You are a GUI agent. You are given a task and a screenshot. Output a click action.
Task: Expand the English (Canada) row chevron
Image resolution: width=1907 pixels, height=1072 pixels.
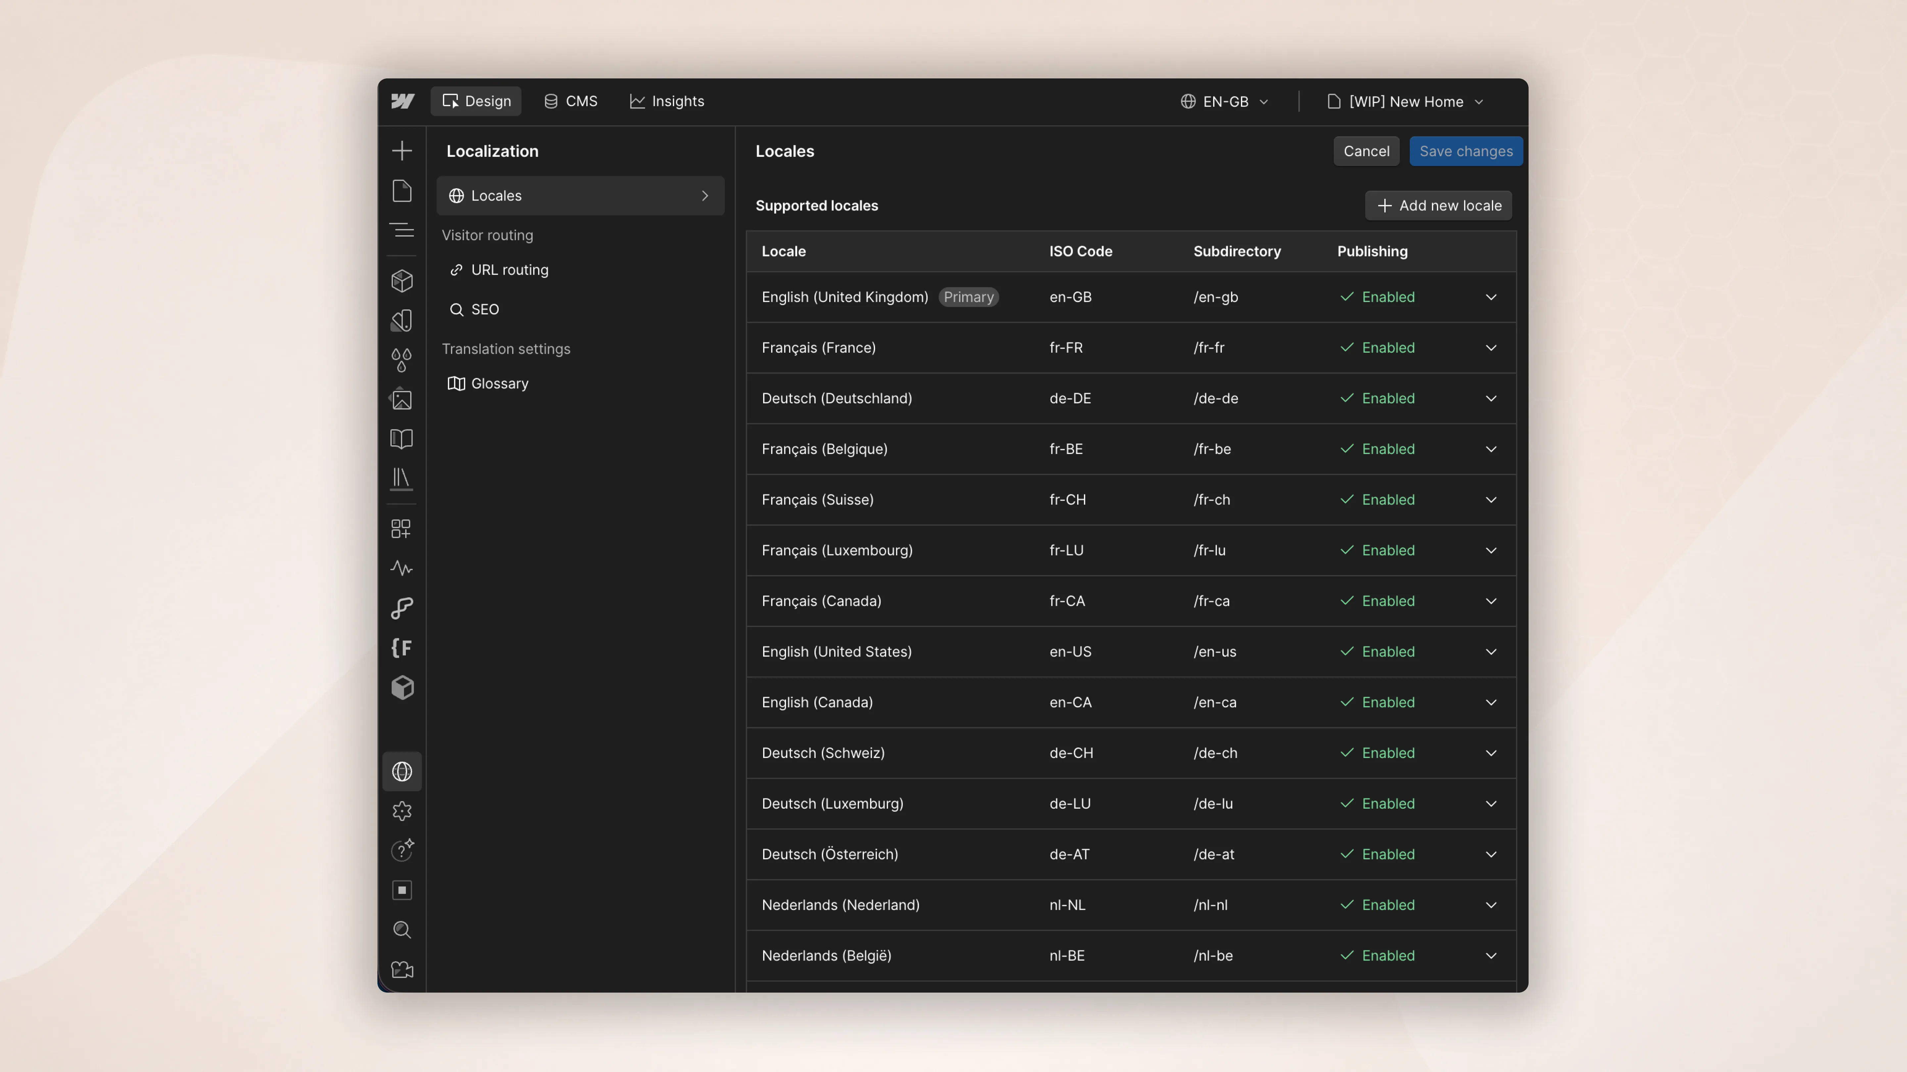pyautogui.click(x=1491, y=703)
